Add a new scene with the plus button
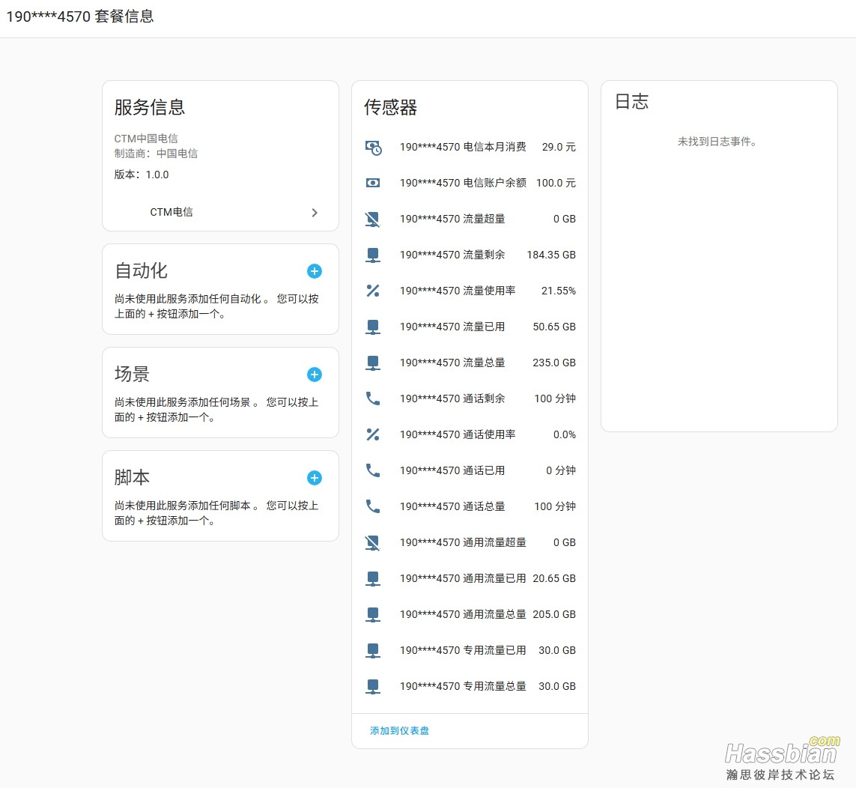The width and height of the screenshot is (856, 788). [x=315, y=375]
